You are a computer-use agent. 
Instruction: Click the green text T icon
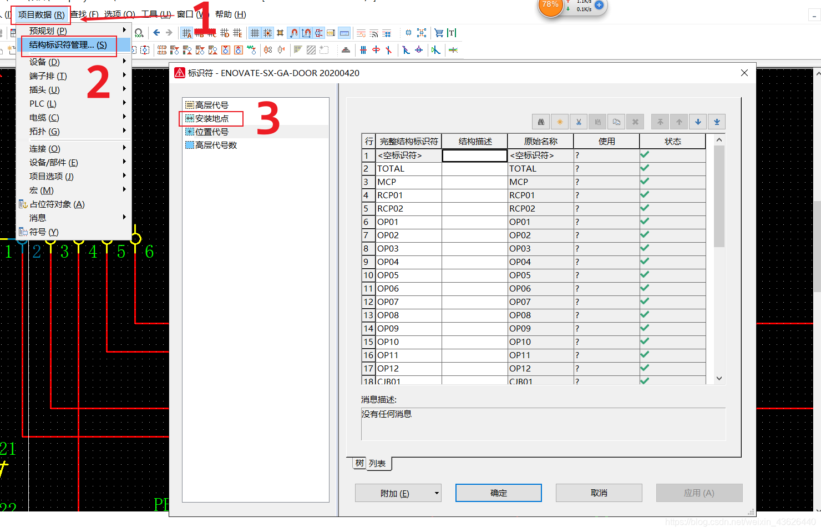452,33
